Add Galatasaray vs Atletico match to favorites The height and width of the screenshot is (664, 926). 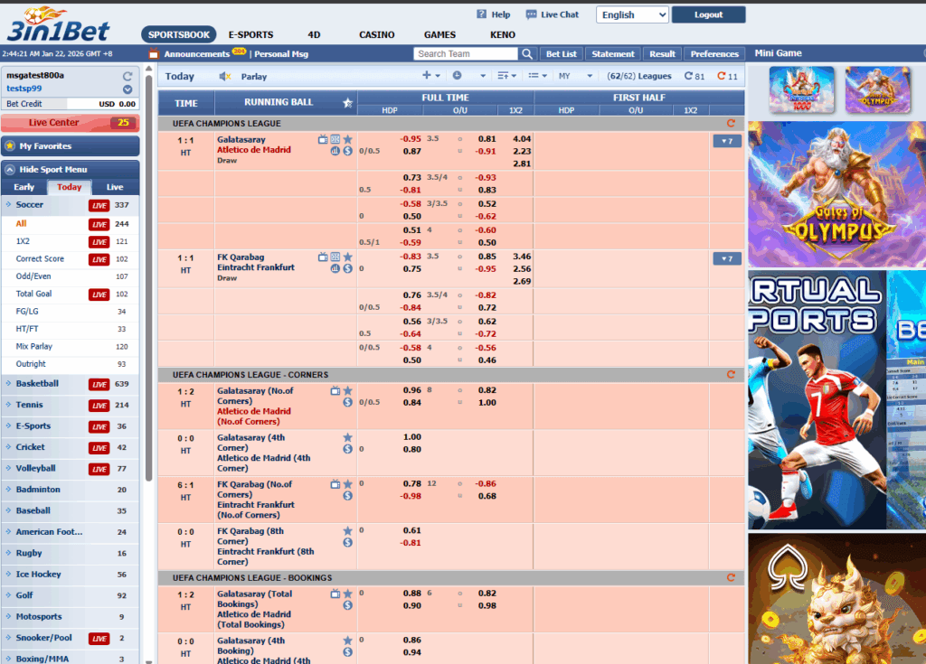(347, 139)
